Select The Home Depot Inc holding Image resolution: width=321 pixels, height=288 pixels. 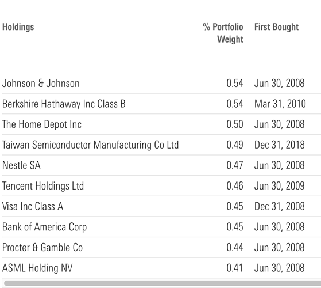[42, 124]
